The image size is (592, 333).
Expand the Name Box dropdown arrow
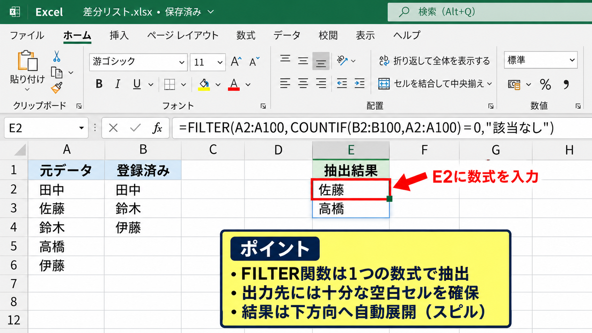[81, 128]
